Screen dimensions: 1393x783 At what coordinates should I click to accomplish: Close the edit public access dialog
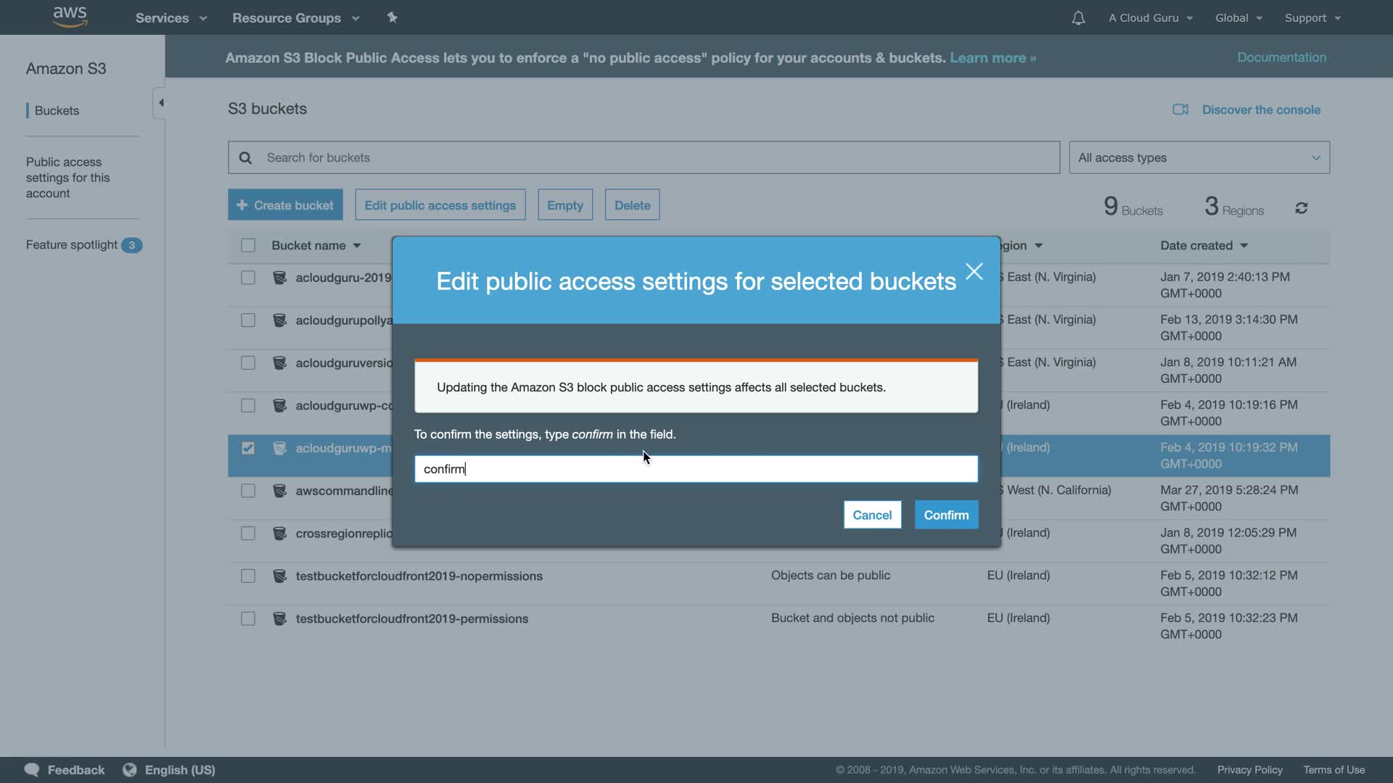point(974,272)
